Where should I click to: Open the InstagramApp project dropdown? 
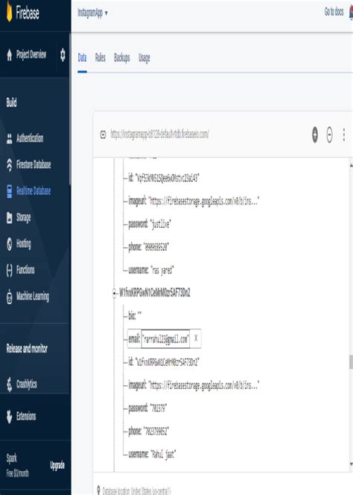pyautogui.click(x=92, y=13)
